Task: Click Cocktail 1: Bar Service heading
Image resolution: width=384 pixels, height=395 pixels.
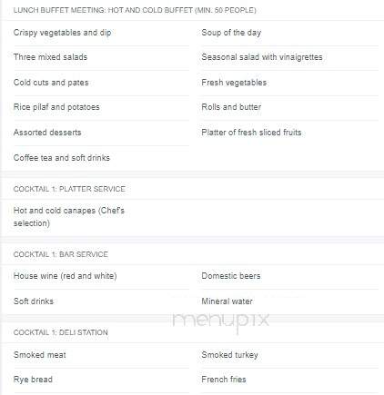Action: click(61, 254)
